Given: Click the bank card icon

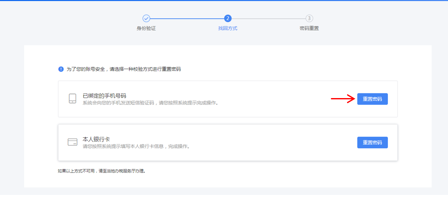Looking at the screenshot, I should click(x=73, y=142).
